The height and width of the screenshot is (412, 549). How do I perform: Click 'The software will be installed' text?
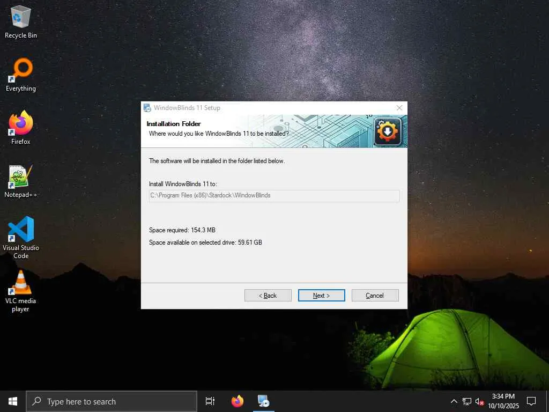pyautogui.click(x=217, y=161)
